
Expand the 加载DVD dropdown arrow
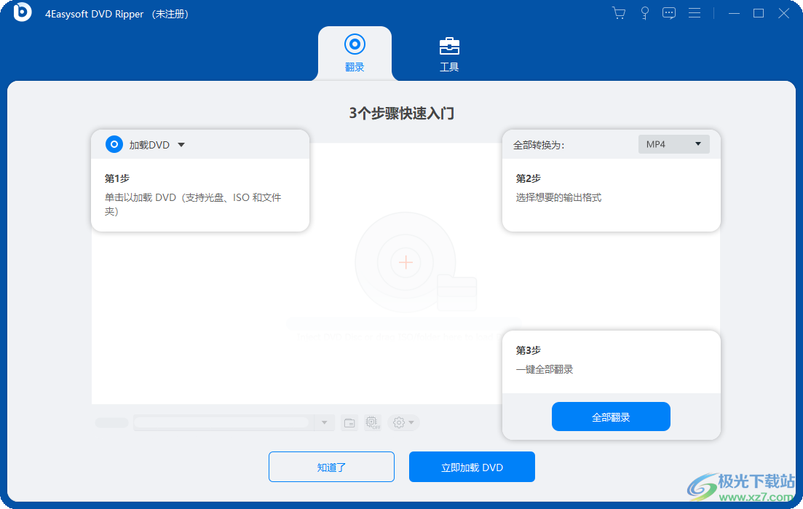point(181,145)
